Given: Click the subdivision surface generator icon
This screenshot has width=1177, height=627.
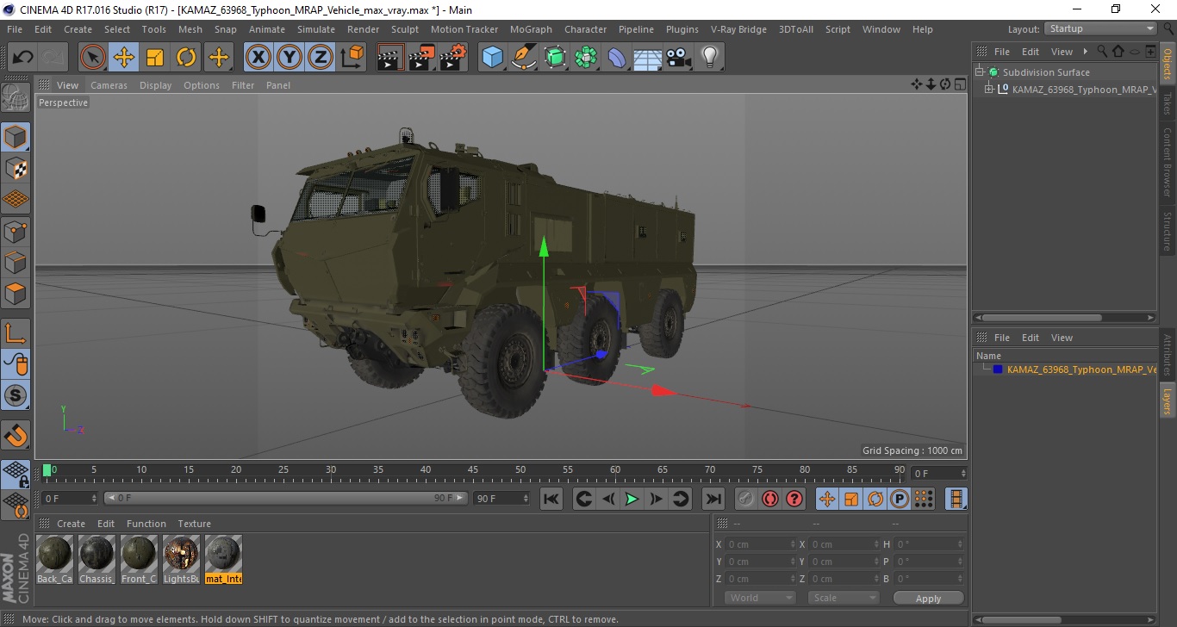Looking at the screenshot, I should click(x=555, y=58).
